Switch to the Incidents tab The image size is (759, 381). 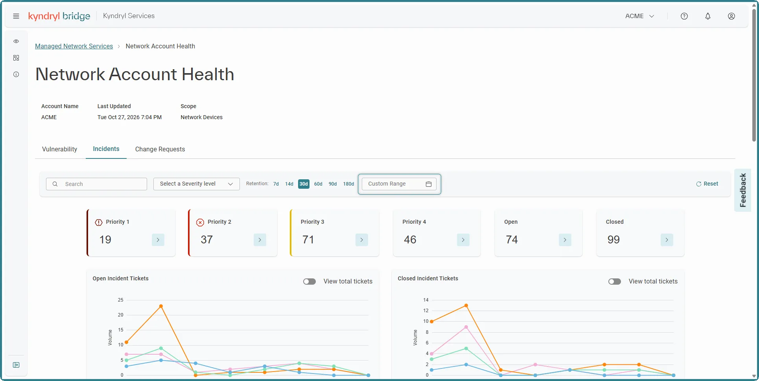click(x=106, y=149)
